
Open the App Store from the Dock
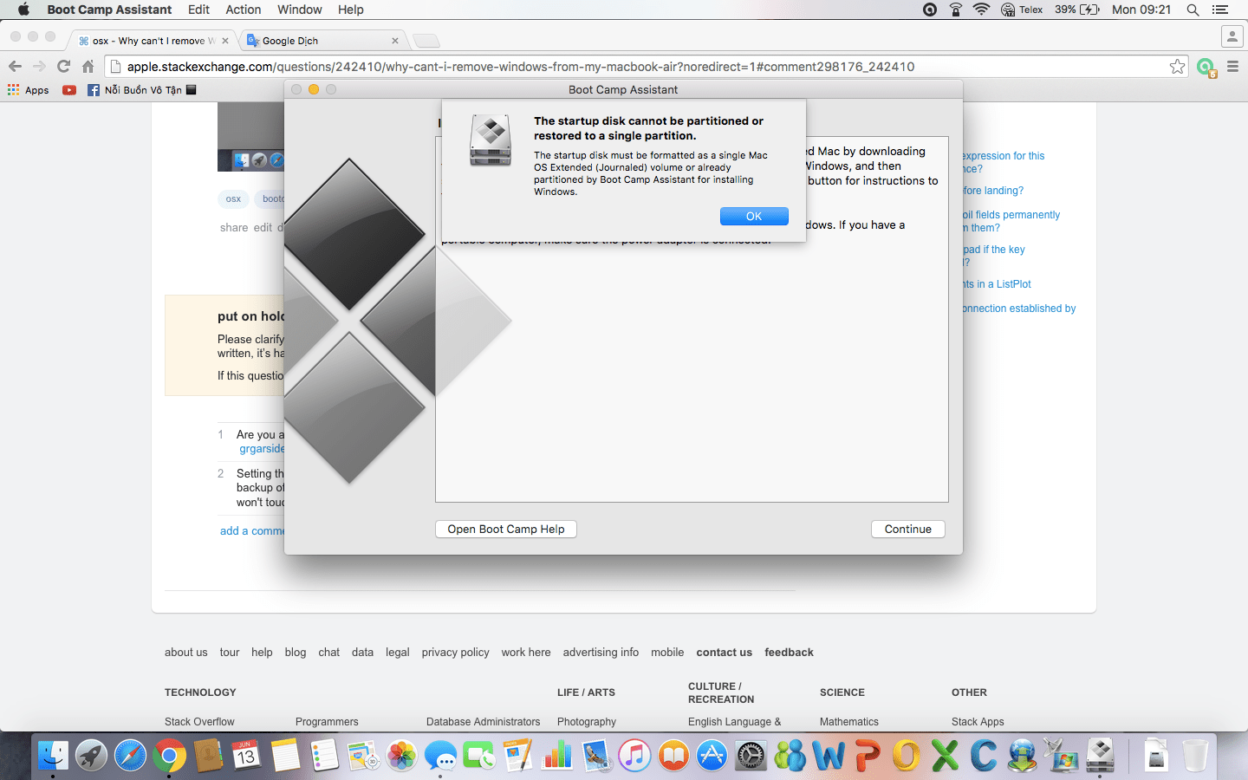712,756
